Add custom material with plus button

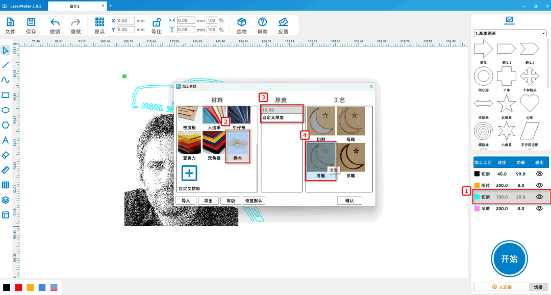point(189,173)
